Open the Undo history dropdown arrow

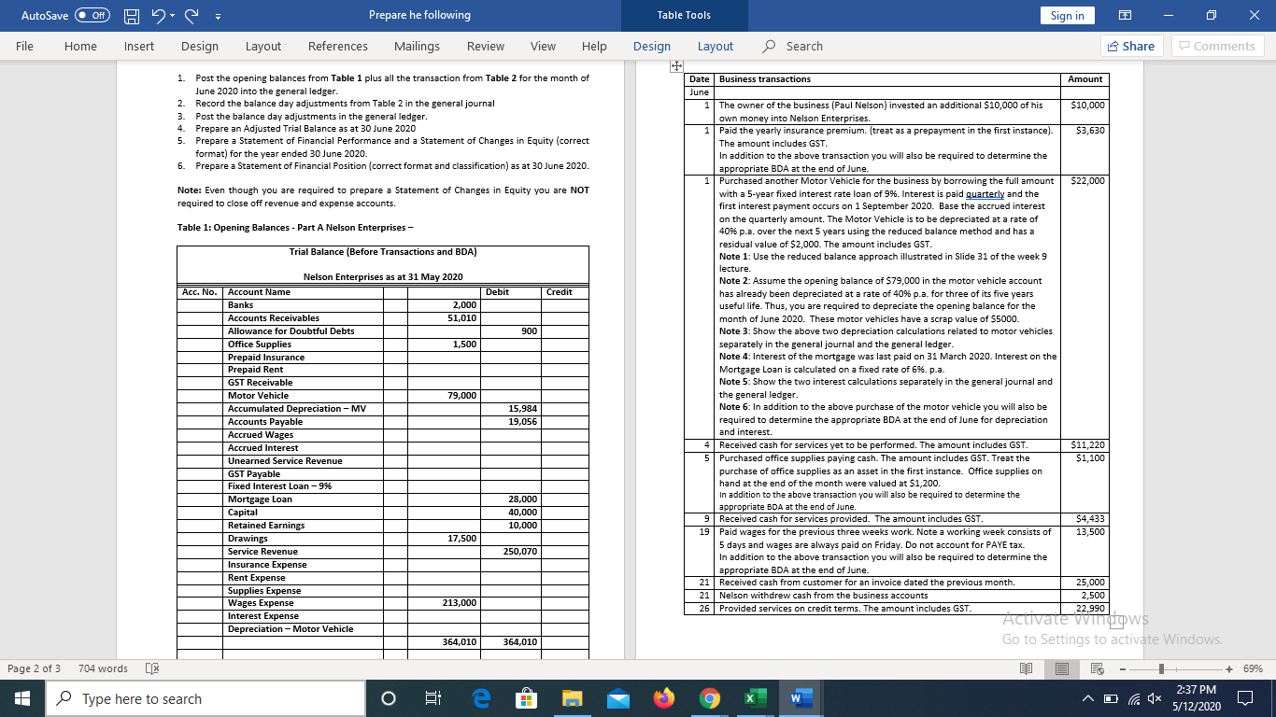(174, 16)
